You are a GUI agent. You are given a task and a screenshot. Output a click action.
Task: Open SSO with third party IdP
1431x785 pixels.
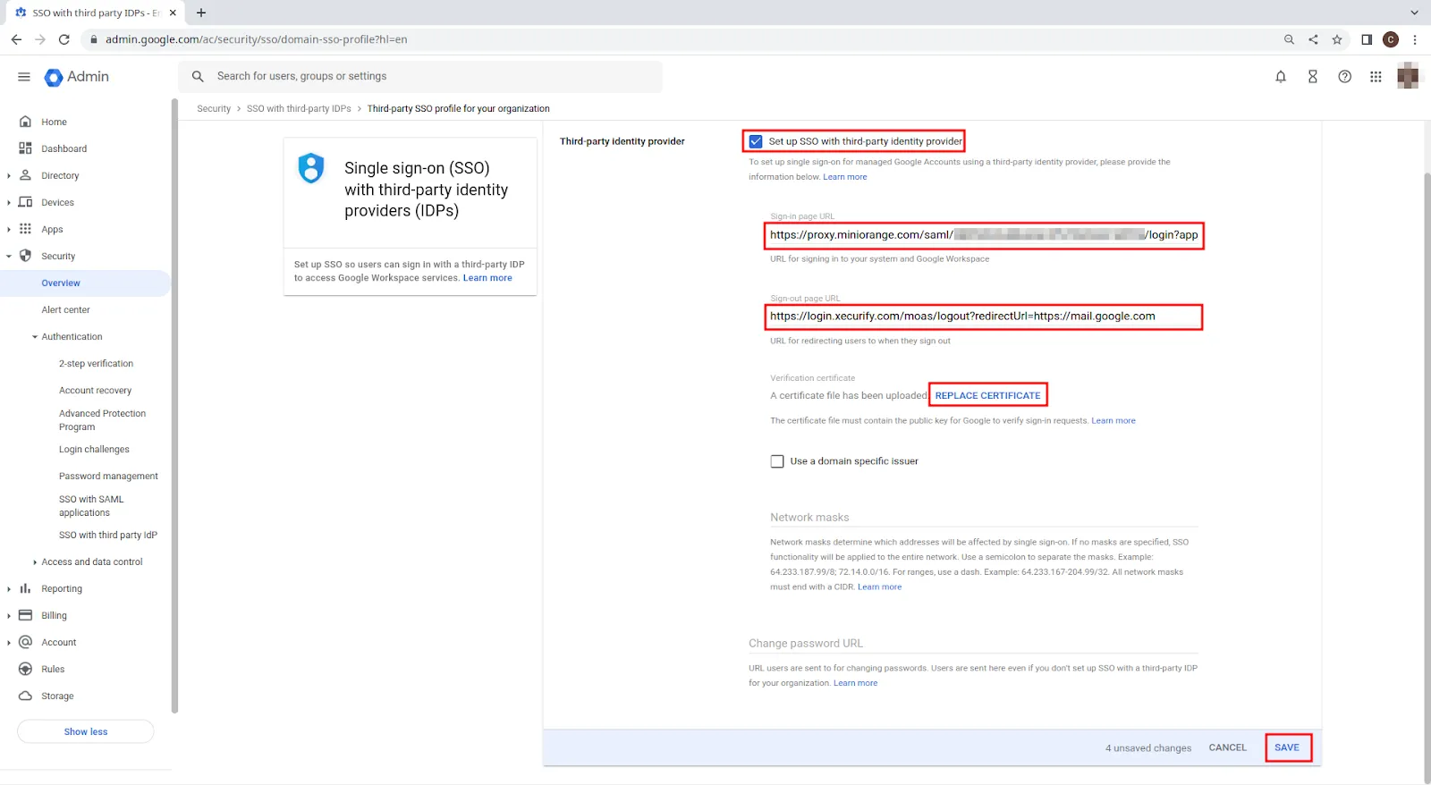[108, 536]
